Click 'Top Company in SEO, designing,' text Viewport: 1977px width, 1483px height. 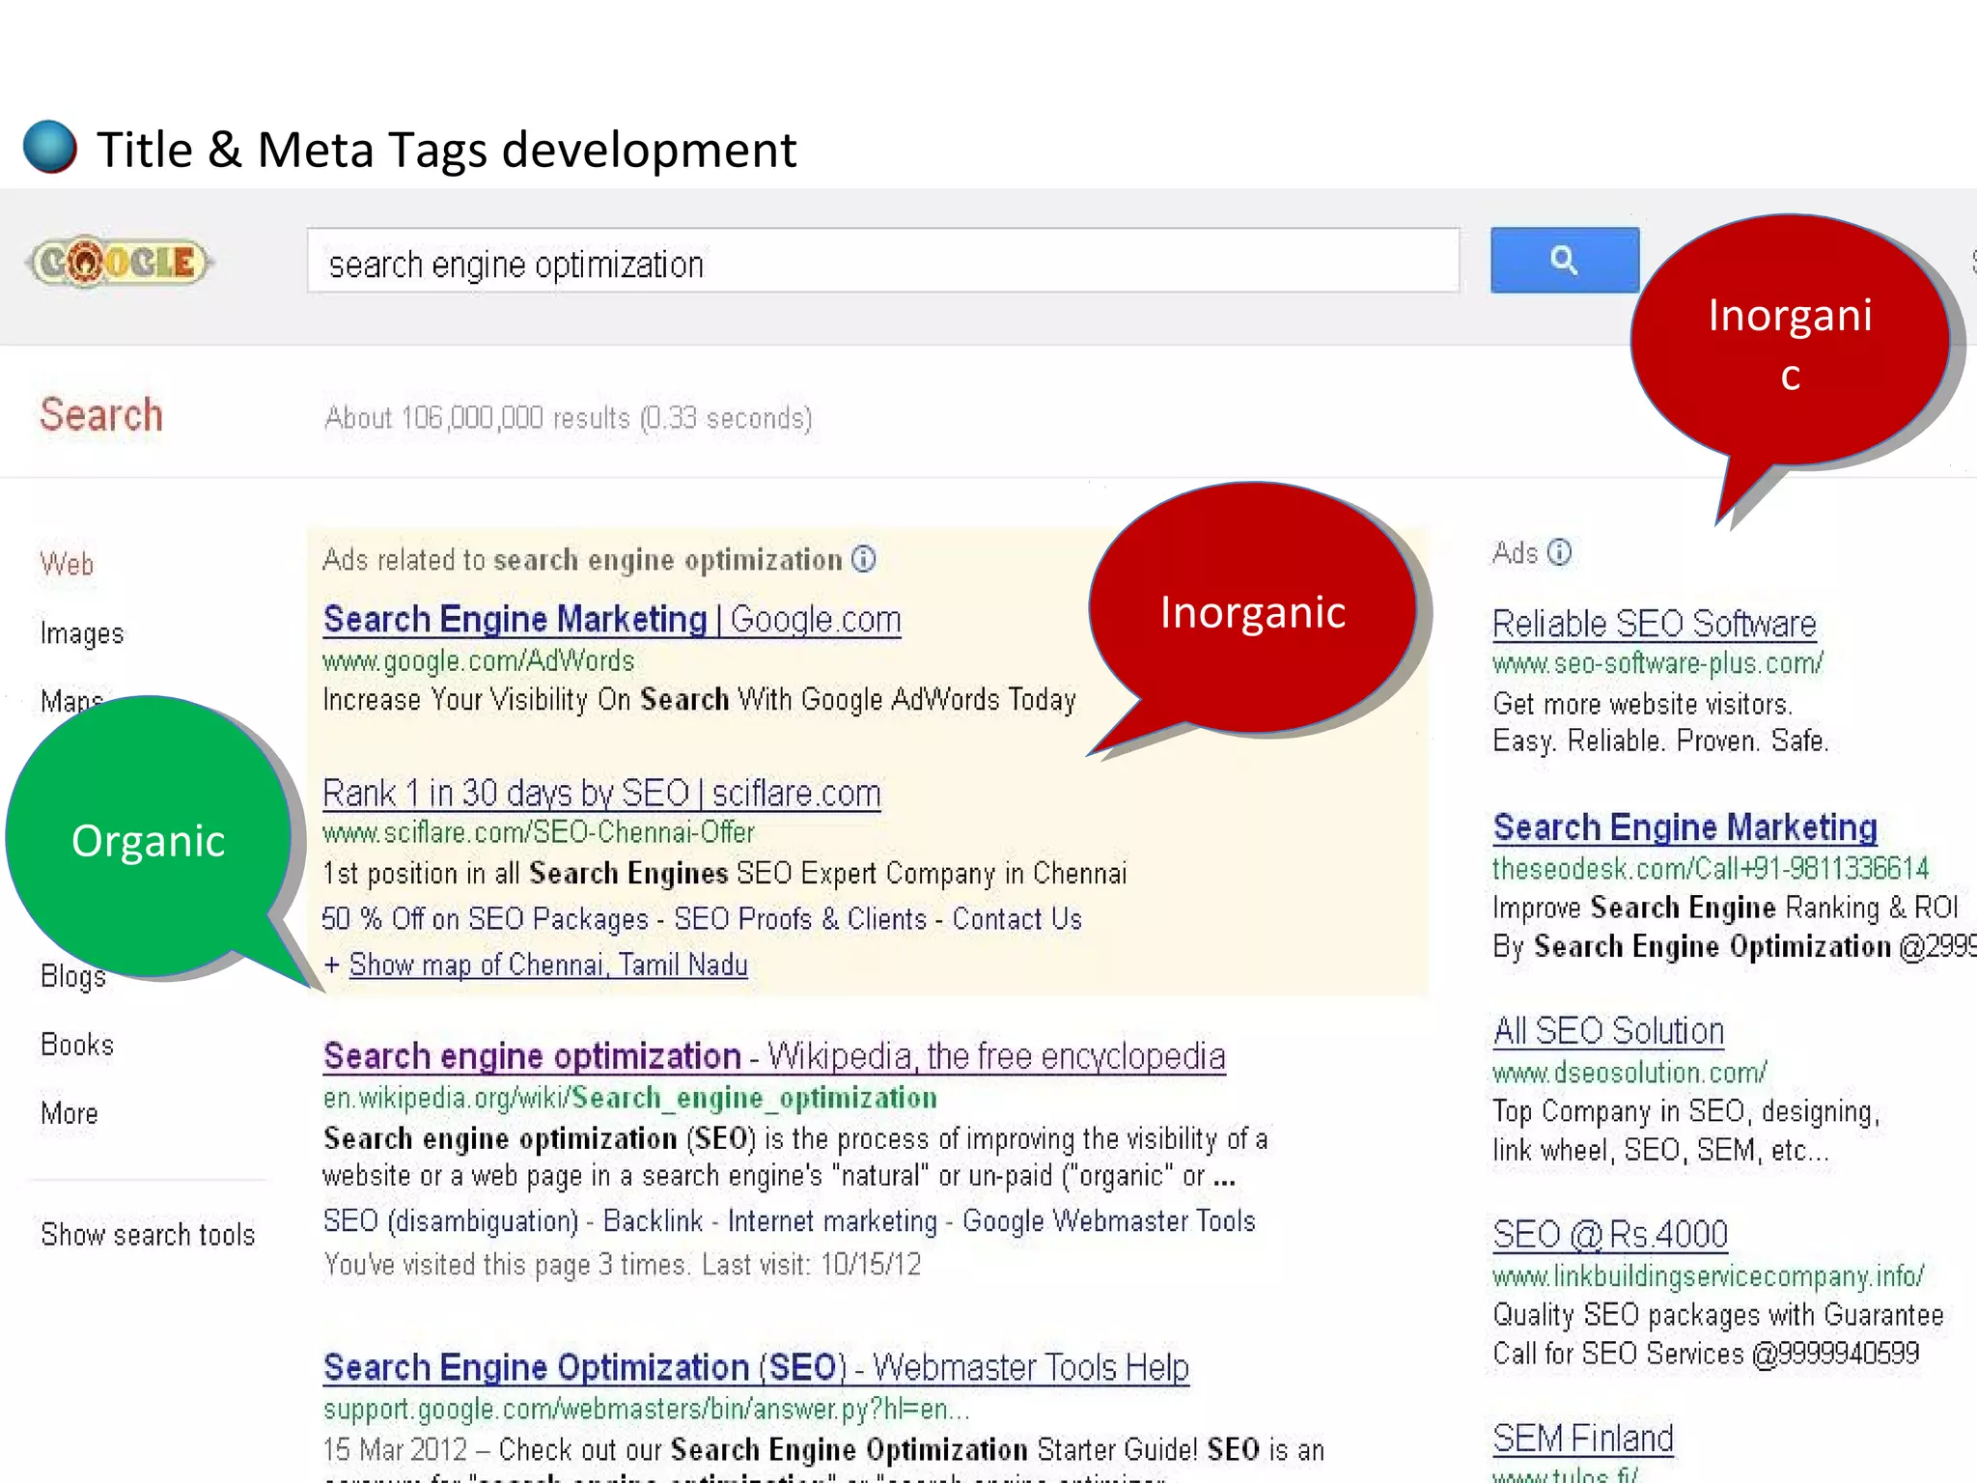tap(1686, 1112)
